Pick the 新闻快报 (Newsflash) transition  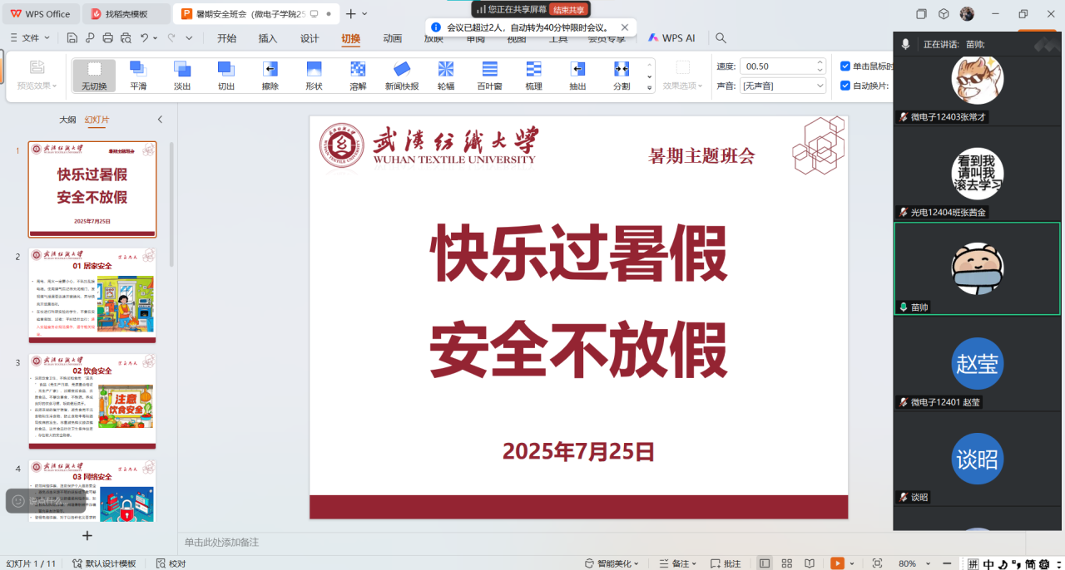[x=402, y=76]
